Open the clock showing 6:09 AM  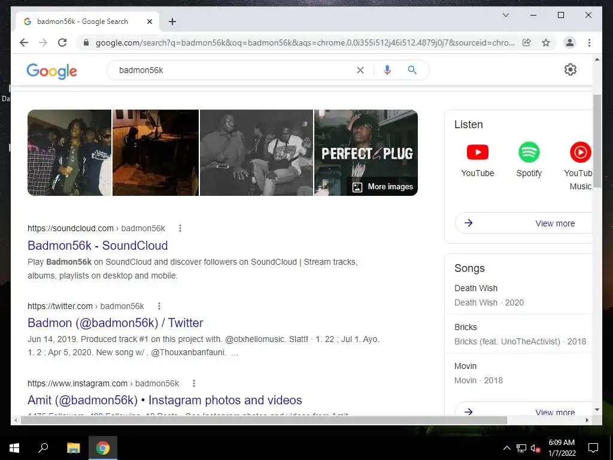[562, 448]
